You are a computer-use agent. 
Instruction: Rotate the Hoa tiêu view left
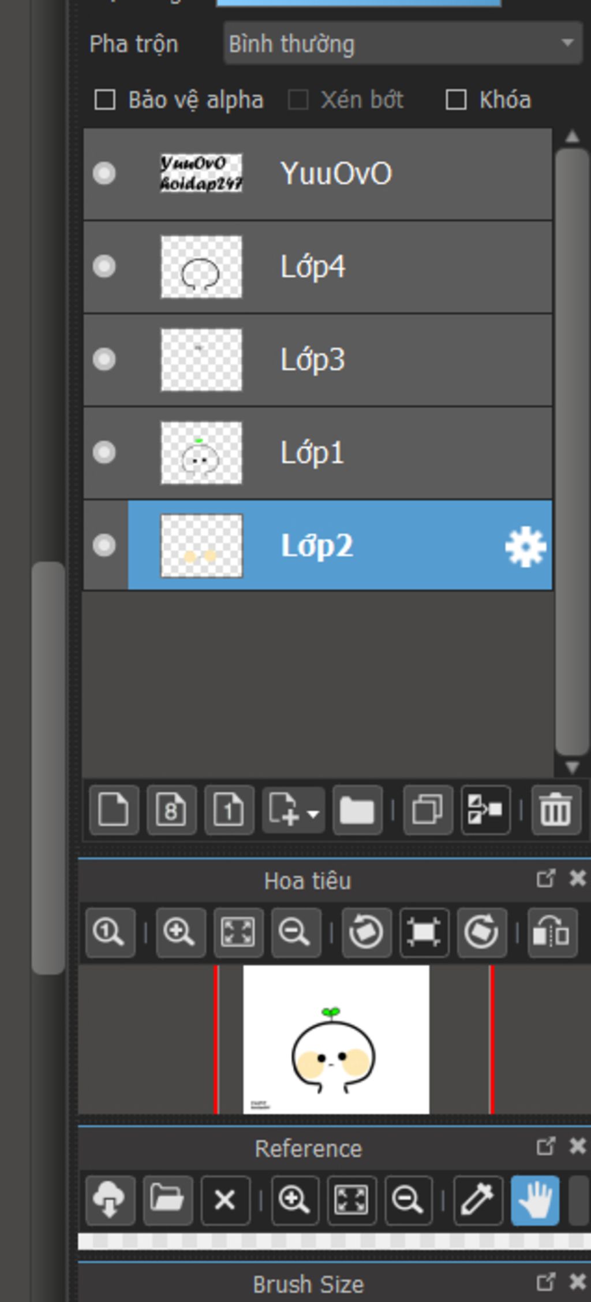[x=366, y=932]
